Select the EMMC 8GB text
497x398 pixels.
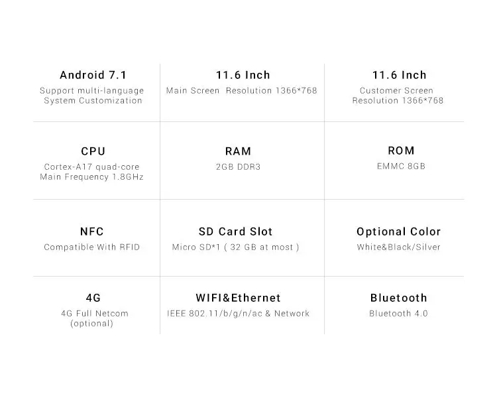coord(397,166)
